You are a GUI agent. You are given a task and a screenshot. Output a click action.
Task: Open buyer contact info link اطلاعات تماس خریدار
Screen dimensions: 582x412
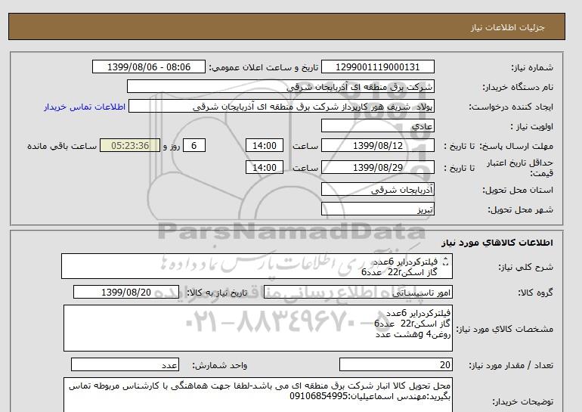point(85,107)
